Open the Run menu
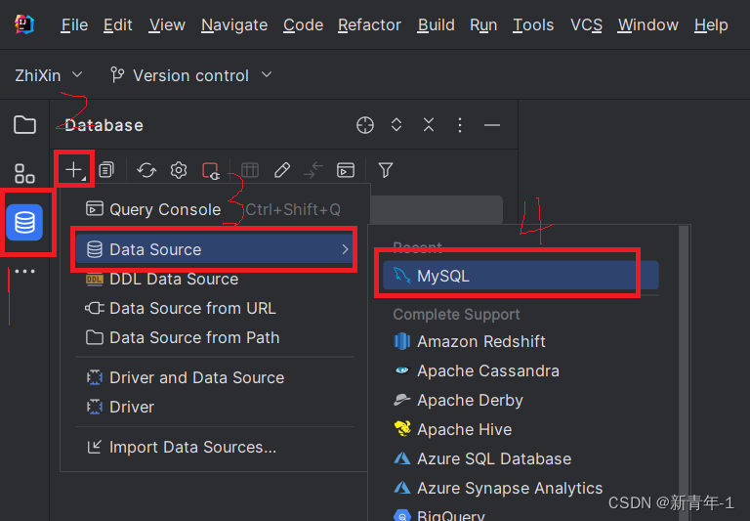Image resolution: width=750 pixels, height=521 pixels. 483,24
